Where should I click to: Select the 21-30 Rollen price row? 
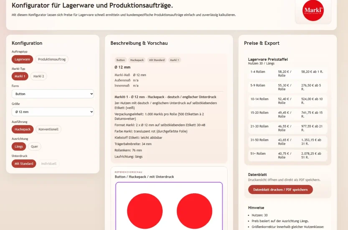point(287,128)
